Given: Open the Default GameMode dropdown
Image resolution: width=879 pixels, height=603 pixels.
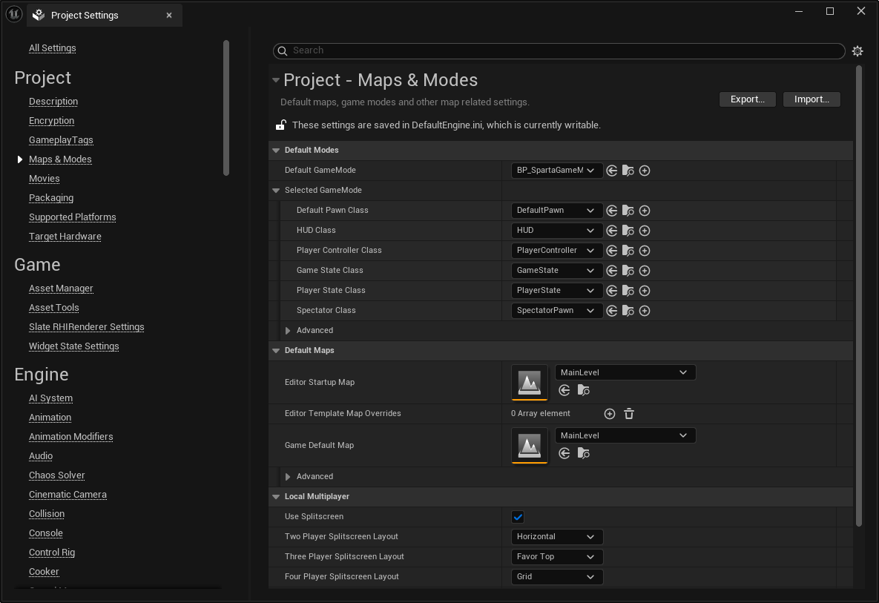Looking at the screenshot, I should (x=557, y=171).
